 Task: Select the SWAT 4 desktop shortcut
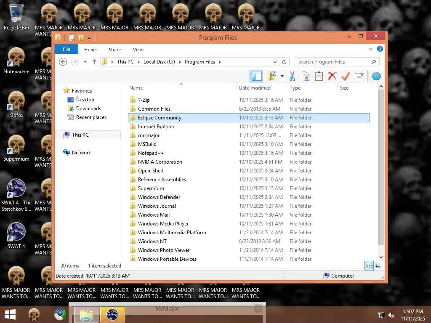click(x=16, y=236)
